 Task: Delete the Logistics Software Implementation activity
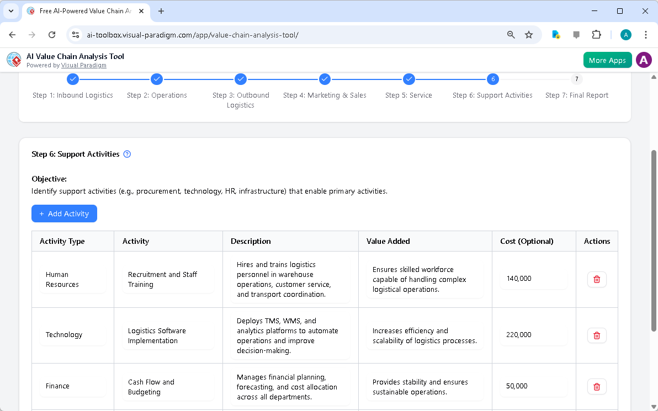[x=597, y=335]
